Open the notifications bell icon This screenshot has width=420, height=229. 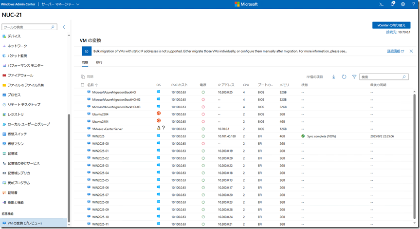[392, 4]
